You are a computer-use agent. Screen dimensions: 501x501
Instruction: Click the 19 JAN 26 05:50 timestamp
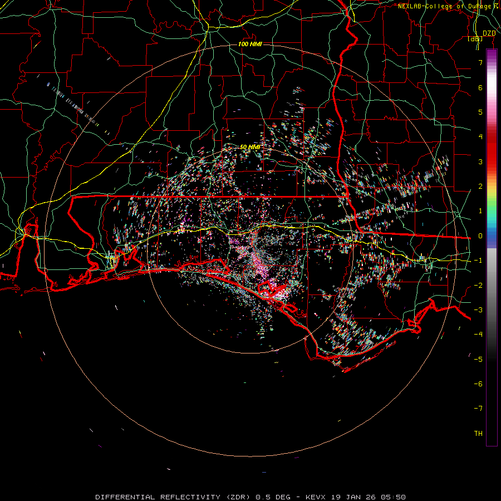(369, 497)
